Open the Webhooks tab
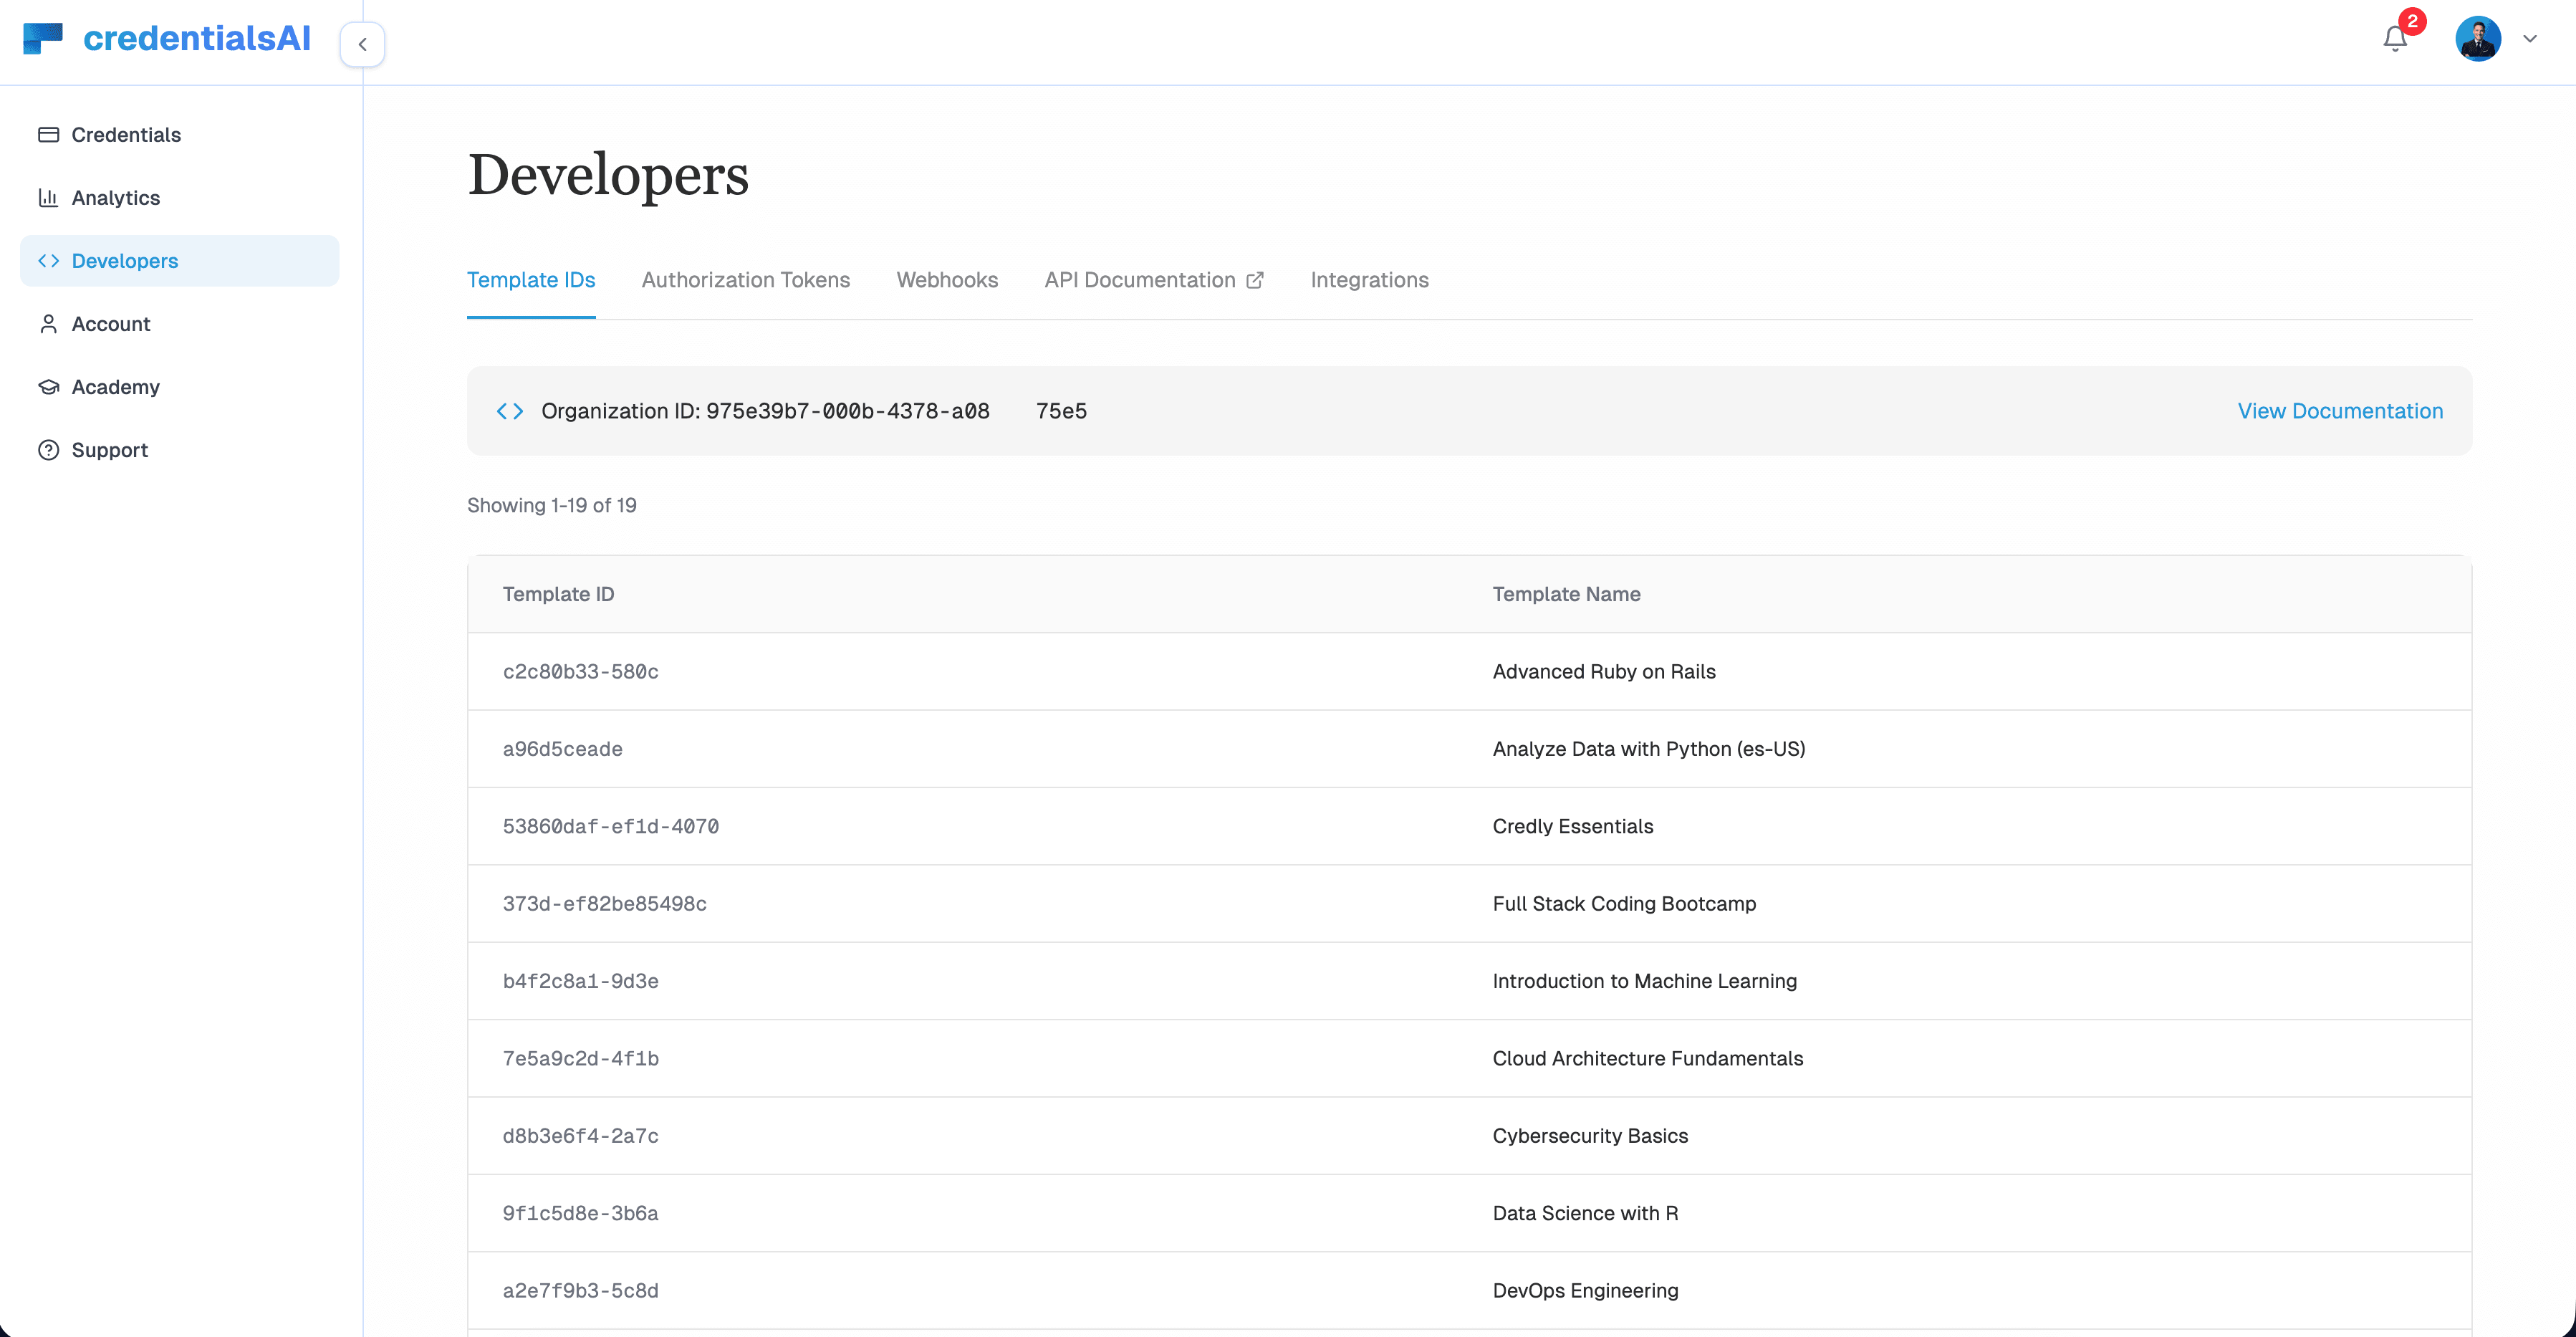Screen dimensions: 2576x1337 click(947, 280)
